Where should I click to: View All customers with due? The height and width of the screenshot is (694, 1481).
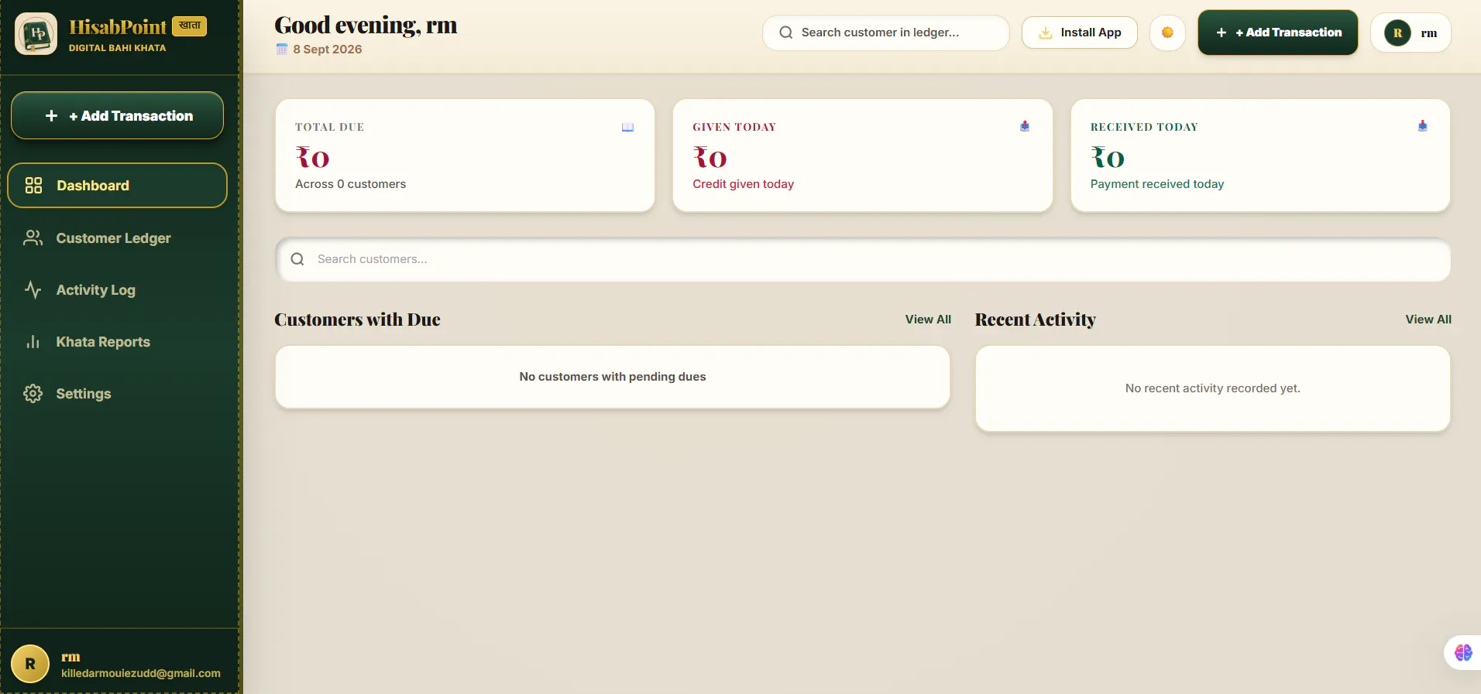[928, 320]
